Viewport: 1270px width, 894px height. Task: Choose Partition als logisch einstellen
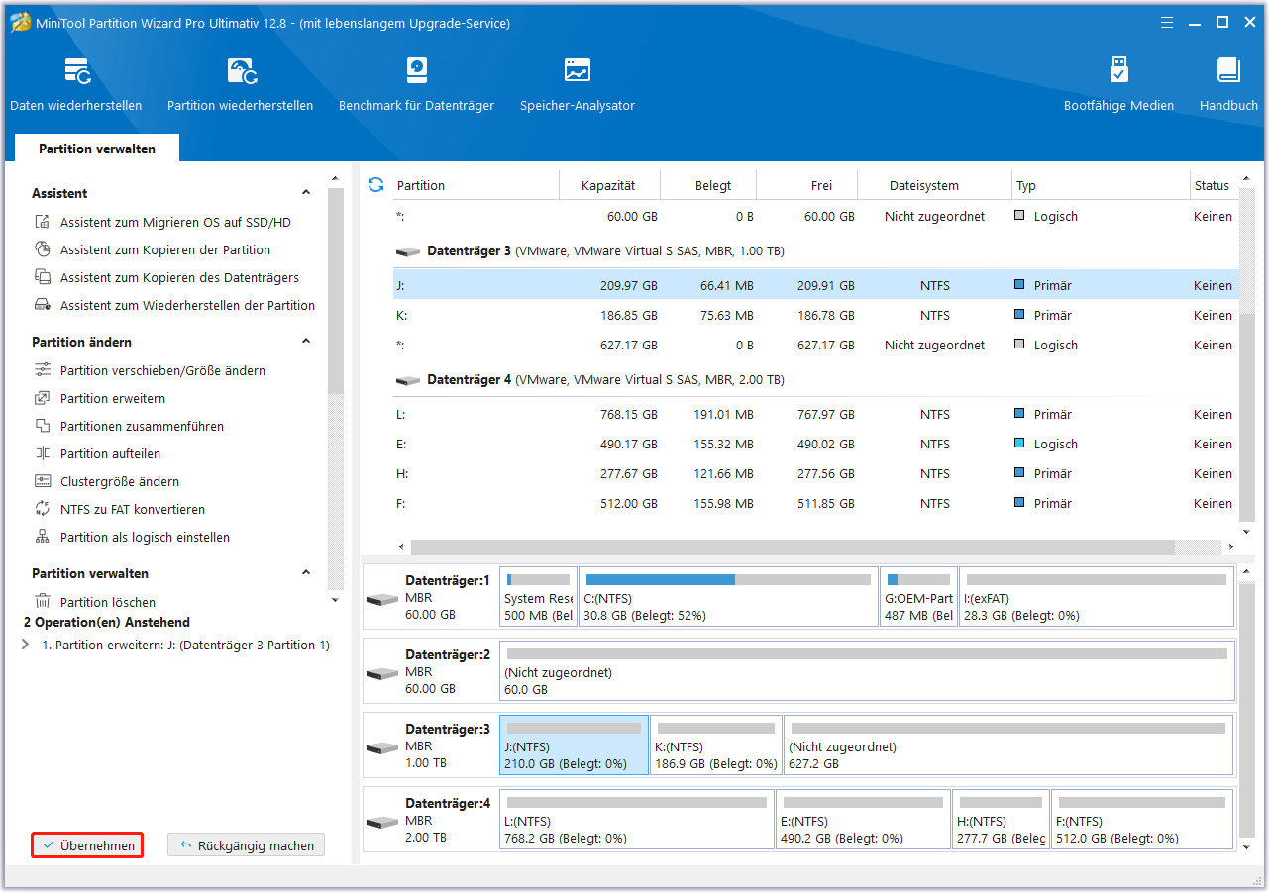coord(145,538)
